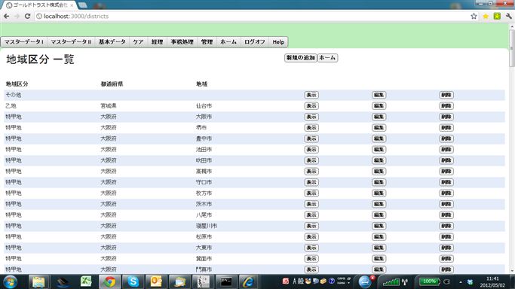The width and height of the screenshot is (515, 289).
Task: Edit the 堺市 district row
Action: (379, 127)
